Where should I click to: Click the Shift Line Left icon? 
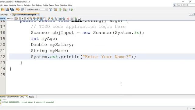click(60, 19)
